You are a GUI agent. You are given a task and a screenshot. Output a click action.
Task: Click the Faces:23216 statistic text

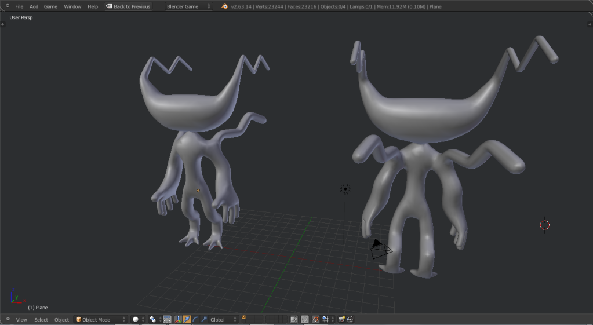302,6
